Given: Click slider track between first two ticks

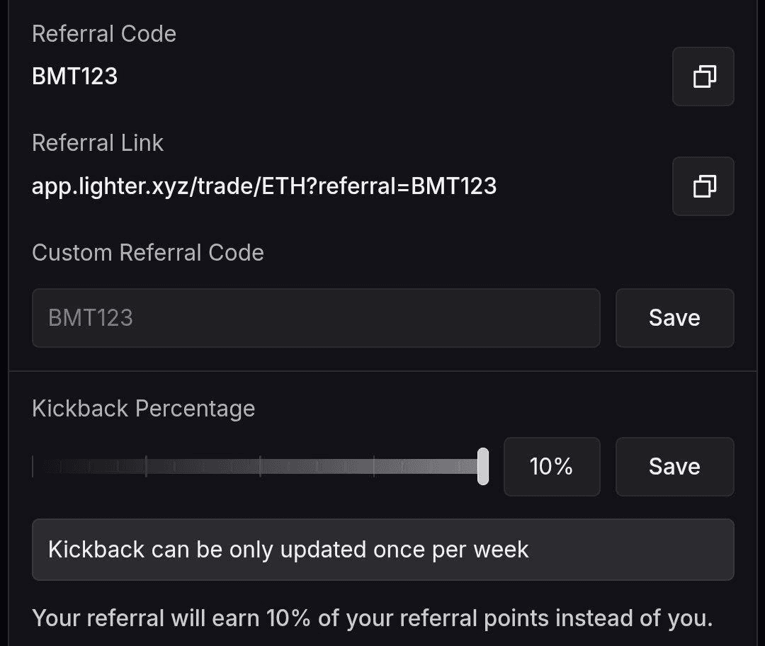Looking at the screenshot, I should coord(89,467).
